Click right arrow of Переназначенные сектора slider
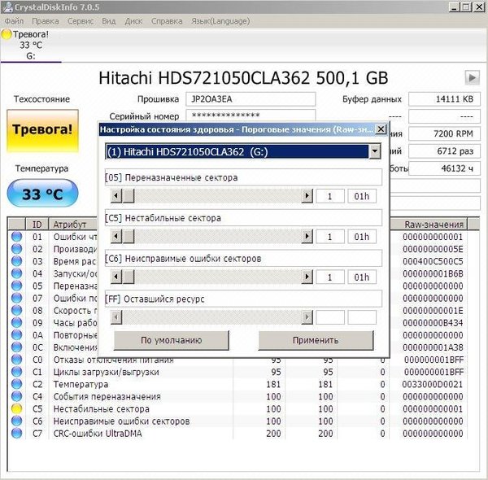This screenshot has height=480, width=488. point(307,196)
